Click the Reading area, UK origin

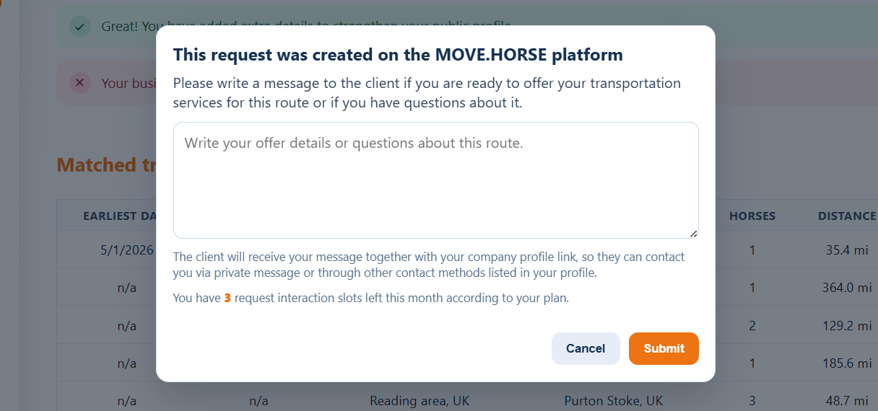click(420, 400)
